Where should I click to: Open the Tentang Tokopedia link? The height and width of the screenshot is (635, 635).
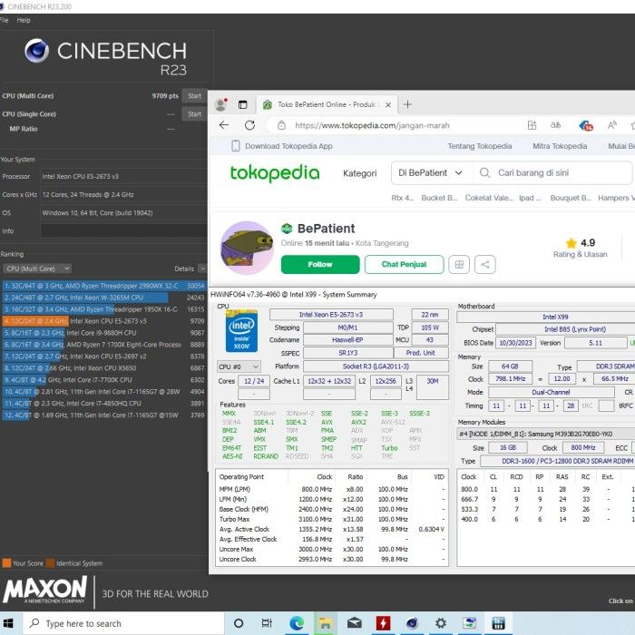tap(480, 146)
